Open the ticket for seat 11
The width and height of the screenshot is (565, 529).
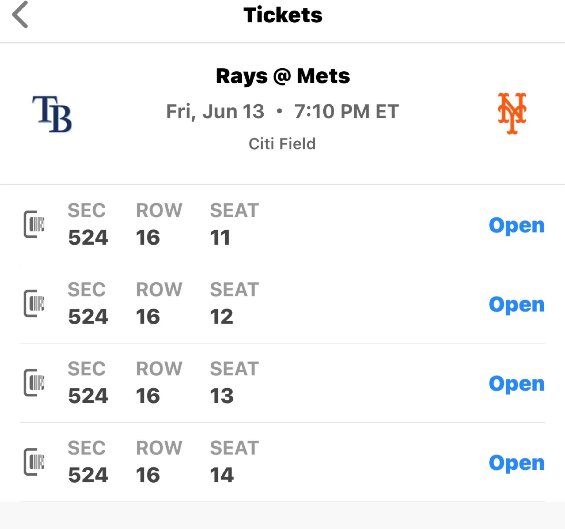516,226
